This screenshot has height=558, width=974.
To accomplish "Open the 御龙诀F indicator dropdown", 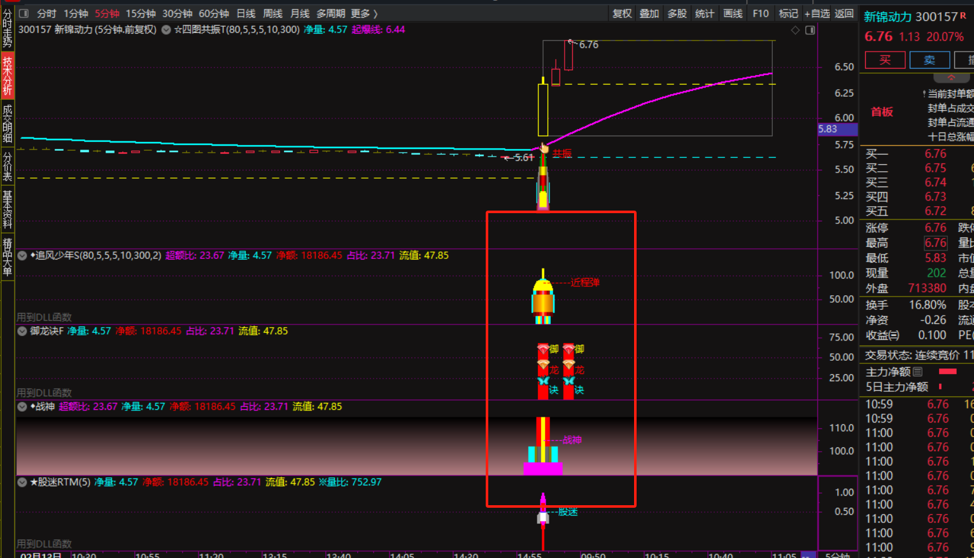I will tap(23, 331).
